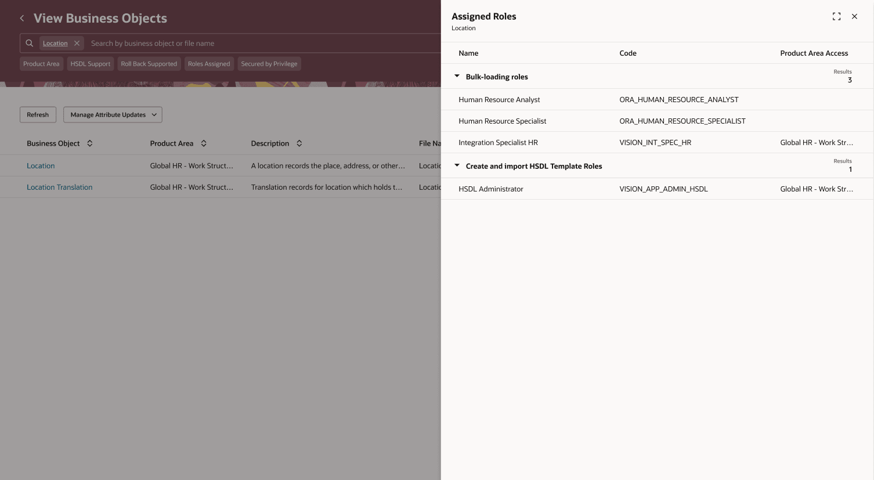Toggle the Product Area filter
Viewport: 874px width, 480px height.
pyautogui.click(x=41, y=64)
